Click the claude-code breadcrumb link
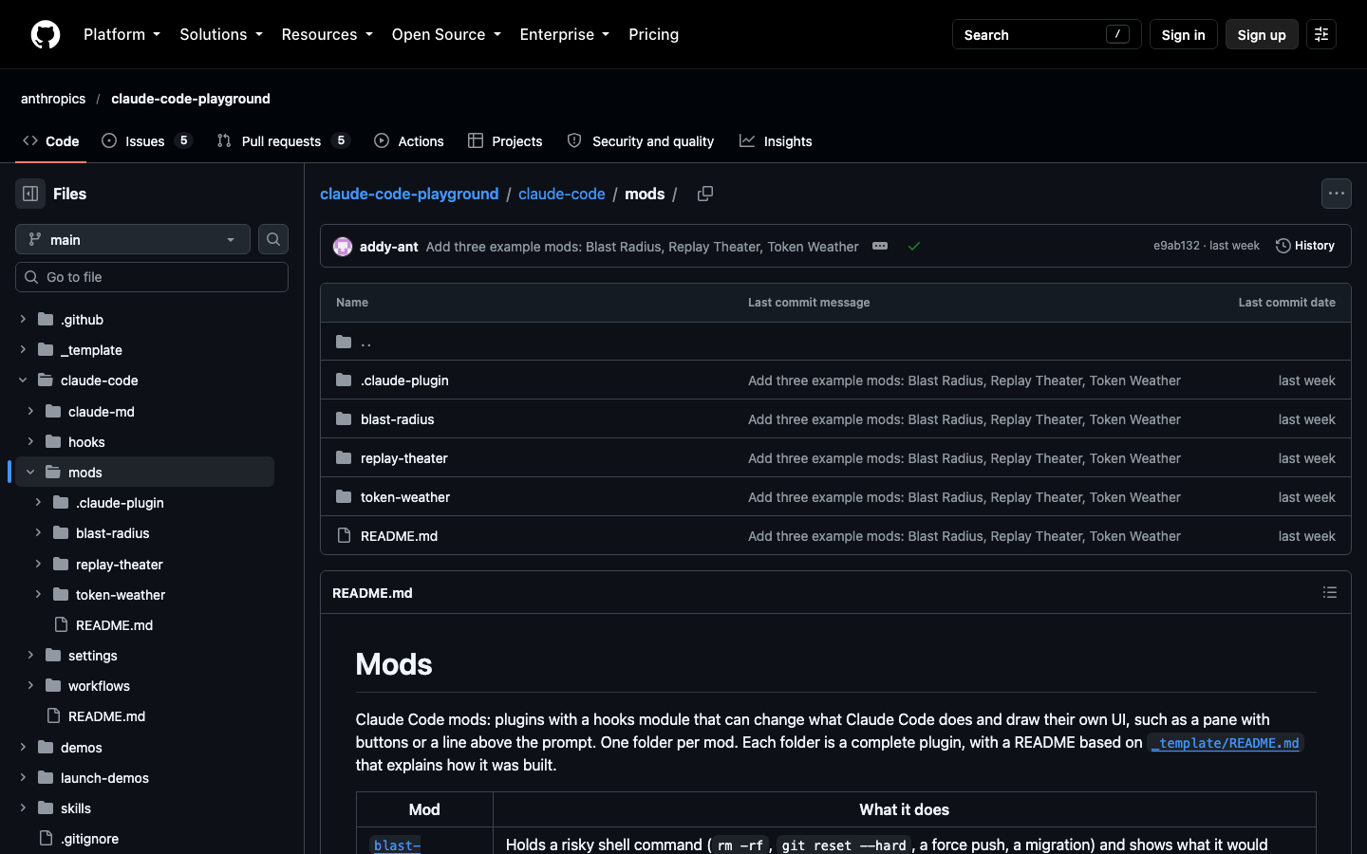1367x854 pixels. coord(561,194)
